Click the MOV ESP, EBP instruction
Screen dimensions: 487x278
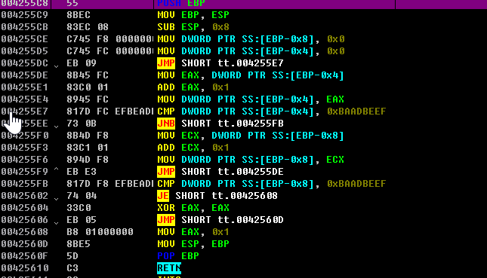coord(193,244)
